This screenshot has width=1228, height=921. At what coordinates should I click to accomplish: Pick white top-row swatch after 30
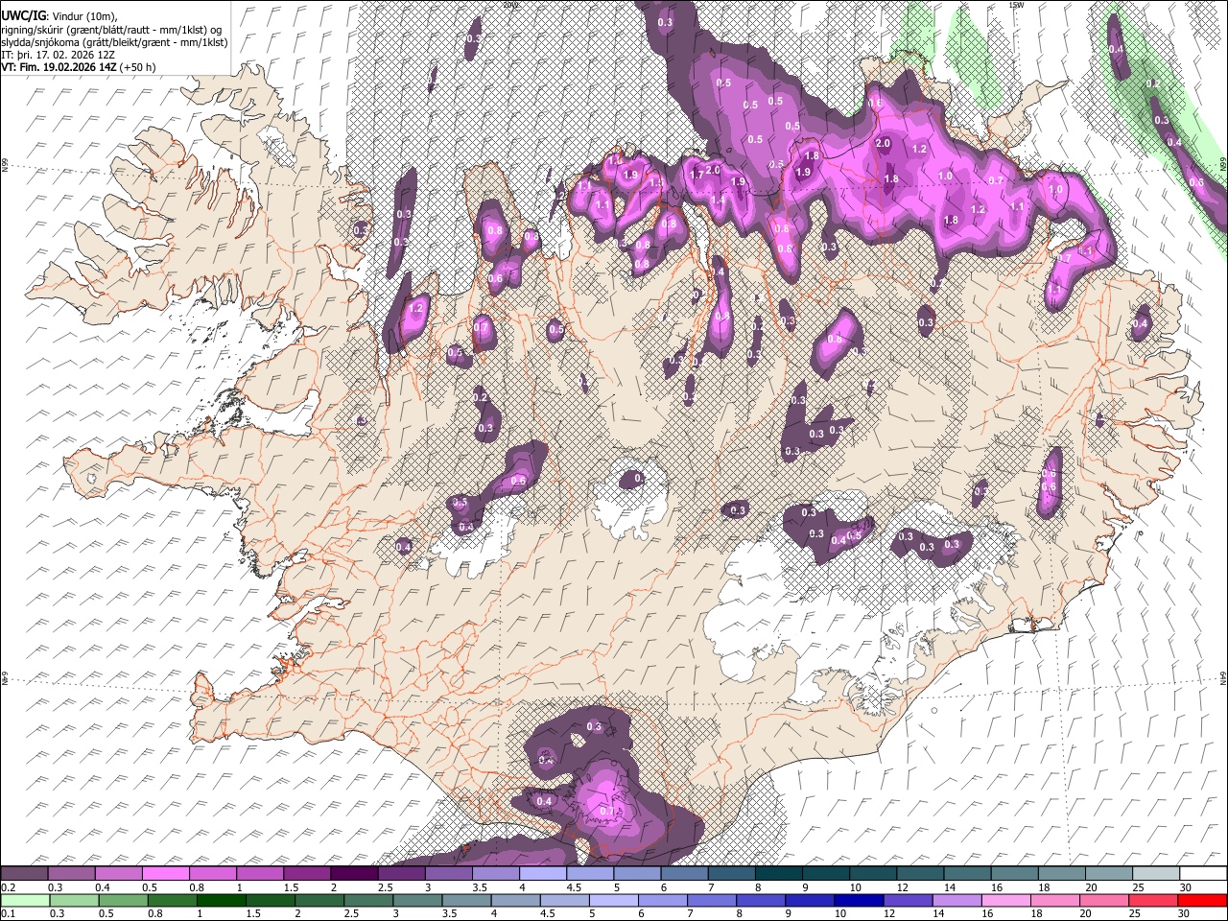coord(1203,874)
